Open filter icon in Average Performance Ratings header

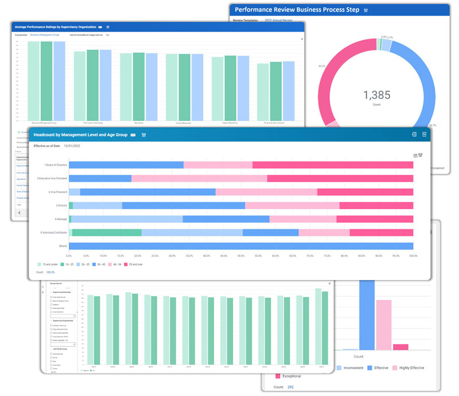(x=108, y=27)
